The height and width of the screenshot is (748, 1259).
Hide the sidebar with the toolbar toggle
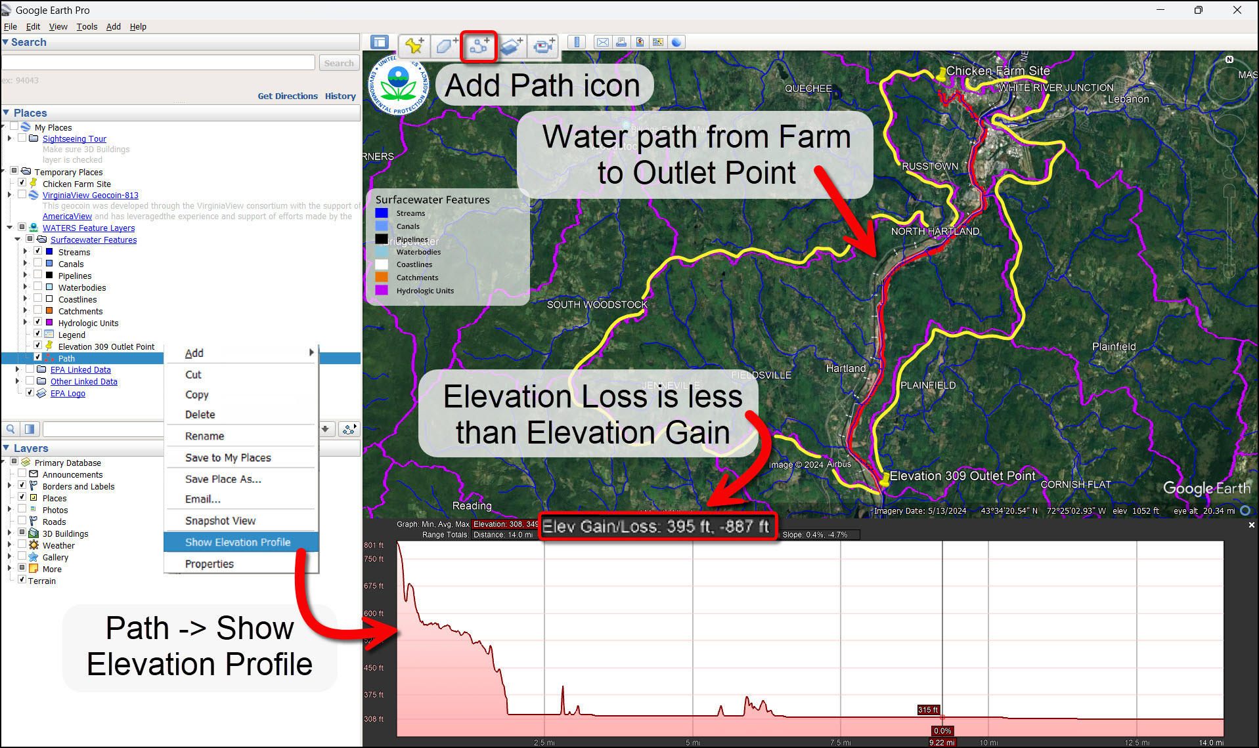pyautogui.click(x=380, y=43)
